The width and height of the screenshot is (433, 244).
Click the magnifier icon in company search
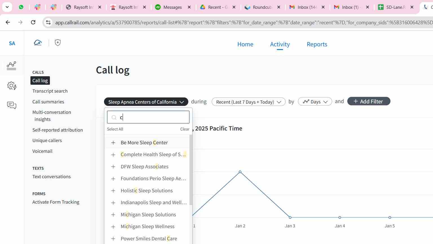pyautogui.click(x=114, y=117)
